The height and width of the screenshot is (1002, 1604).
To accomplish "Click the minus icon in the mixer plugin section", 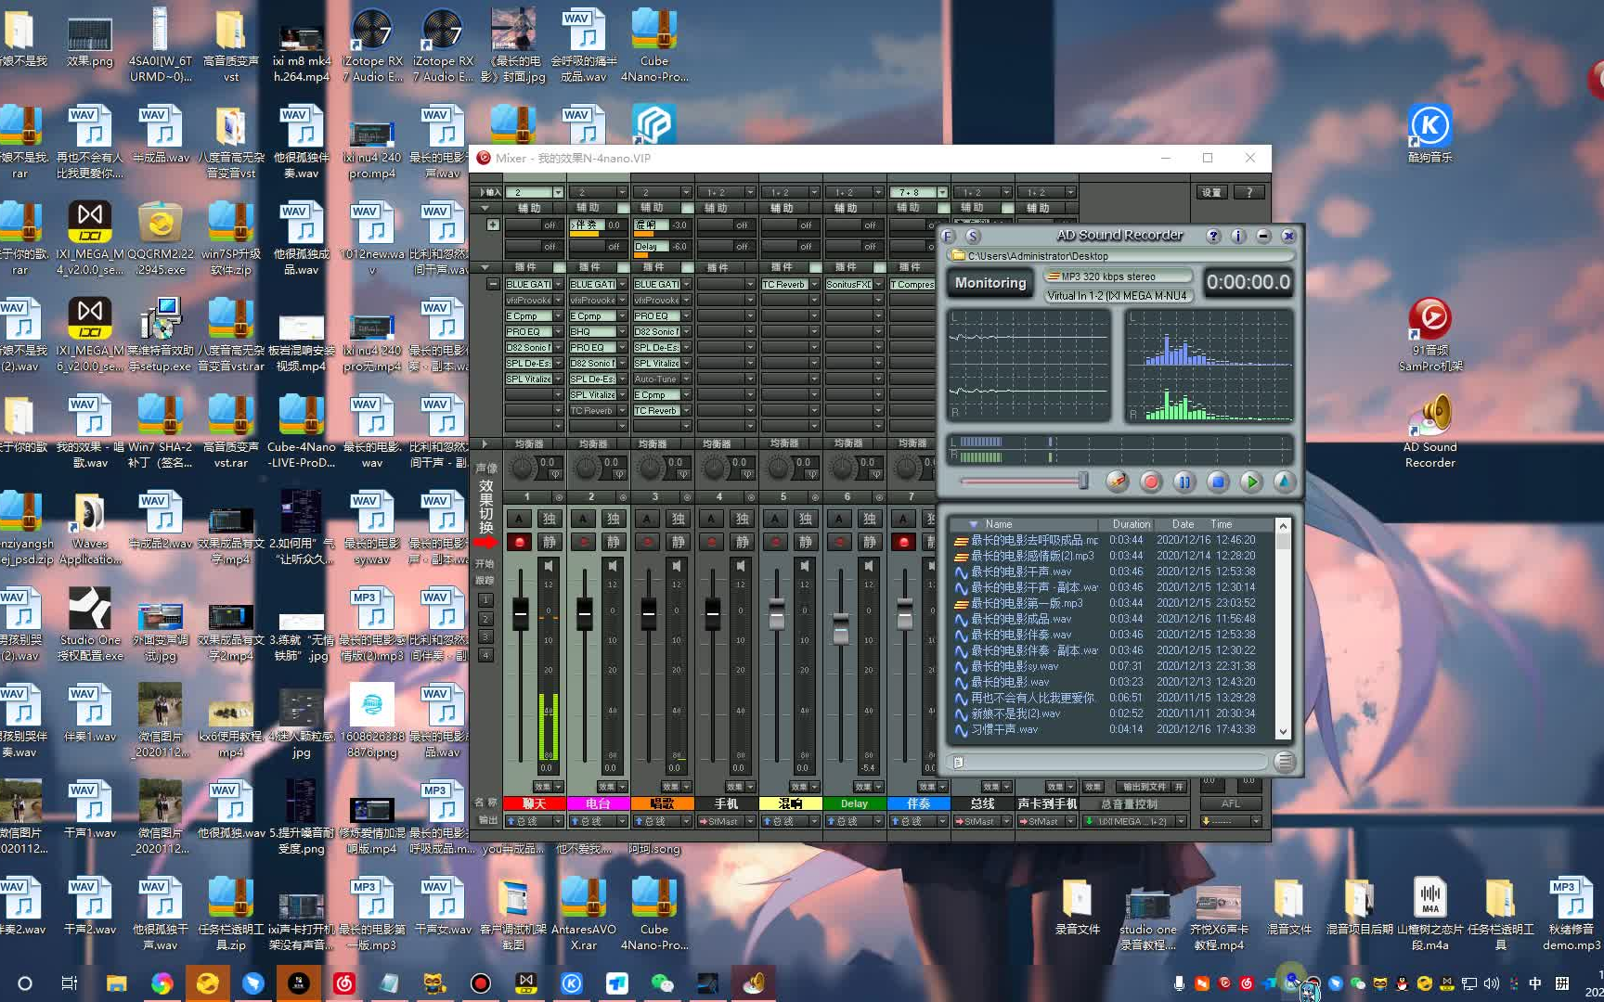I will point(493,284).
